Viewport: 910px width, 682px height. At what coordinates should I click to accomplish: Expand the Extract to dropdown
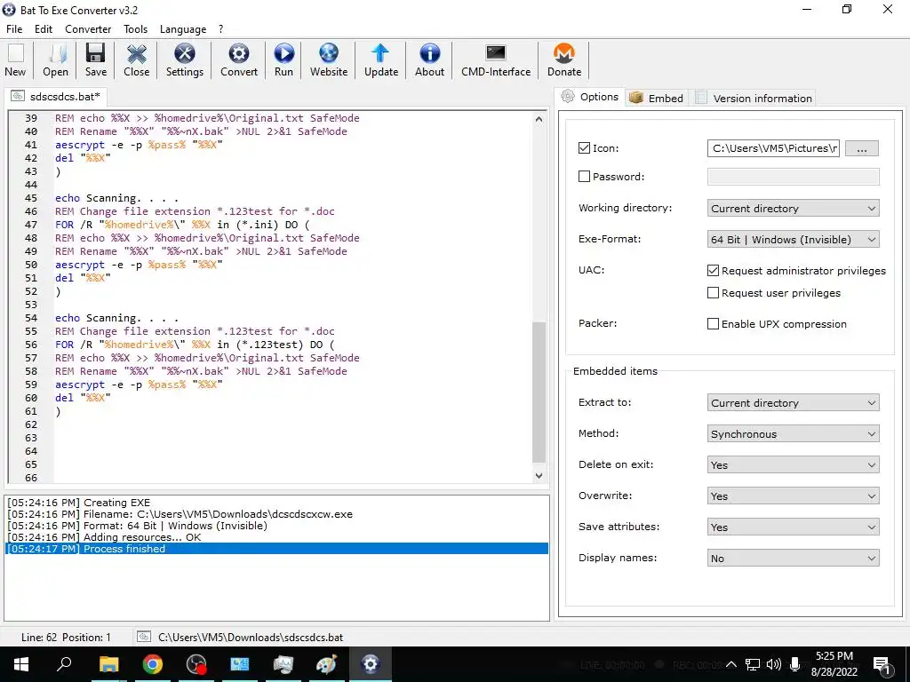pyautogui.click(x=793, y=403)
